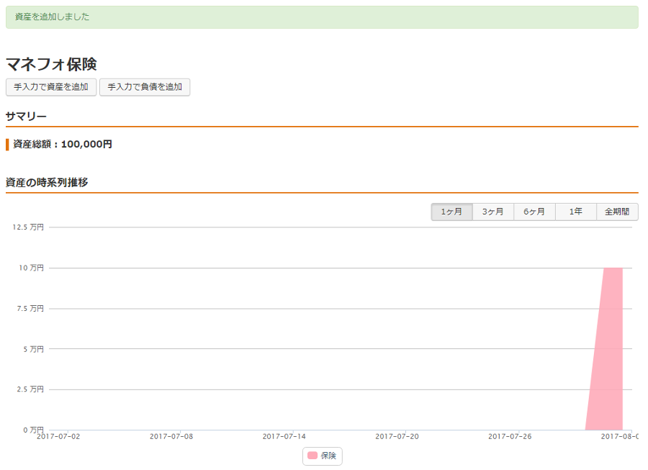Show 全期間 in the chart

(x=617, y=212)
